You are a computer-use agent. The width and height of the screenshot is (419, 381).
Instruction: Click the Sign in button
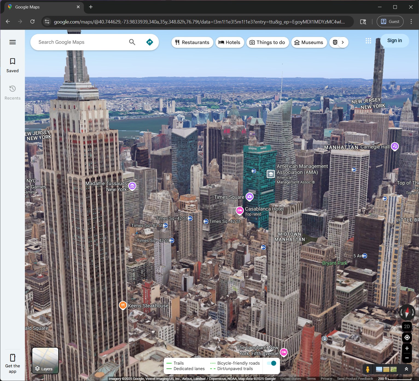(x=395, y=41)
